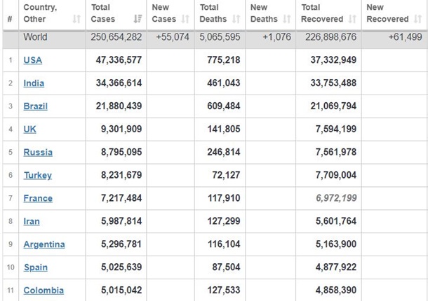Select the Argentina link
This screenshot has height=301, width=428.
tap(44, 245)
